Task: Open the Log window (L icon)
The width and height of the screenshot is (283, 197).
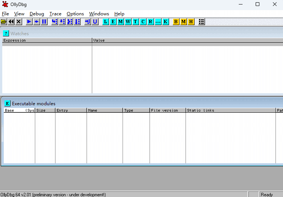Action: click(105, 22)
